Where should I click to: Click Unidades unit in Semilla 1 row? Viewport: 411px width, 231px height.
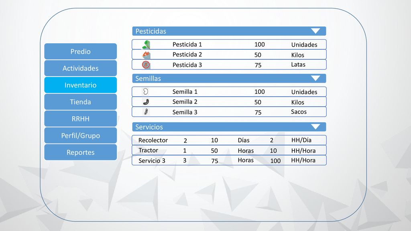coord(304,92)
